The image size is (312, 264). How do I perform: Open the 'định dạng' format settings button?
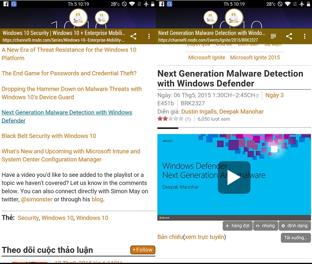coord(294,226)
